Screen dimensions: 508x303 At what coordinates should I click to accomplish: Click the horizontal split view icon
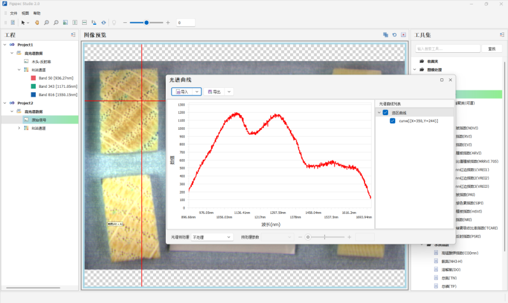tap(85, 22)
